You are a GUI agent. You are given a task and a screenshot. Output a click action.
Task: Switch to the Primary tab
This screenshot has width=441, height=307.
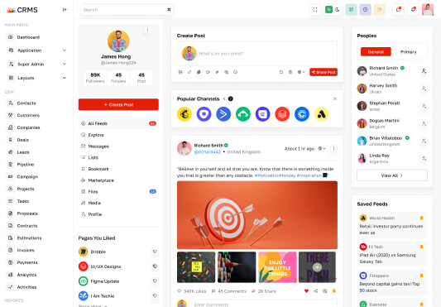[x=409, y=52]
